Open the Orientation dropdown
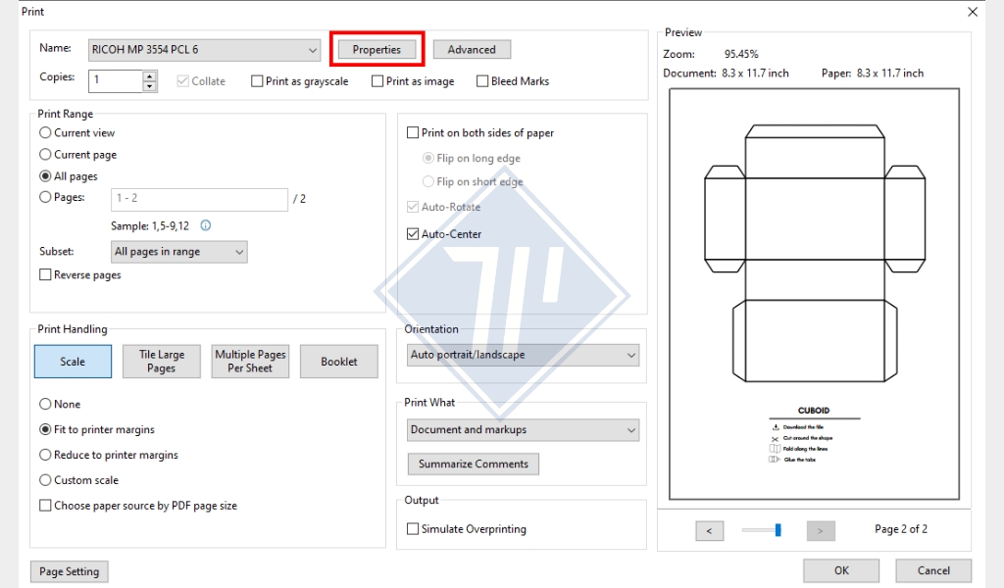The height and width of the screenshot is (588, 1004). [524, 355]
